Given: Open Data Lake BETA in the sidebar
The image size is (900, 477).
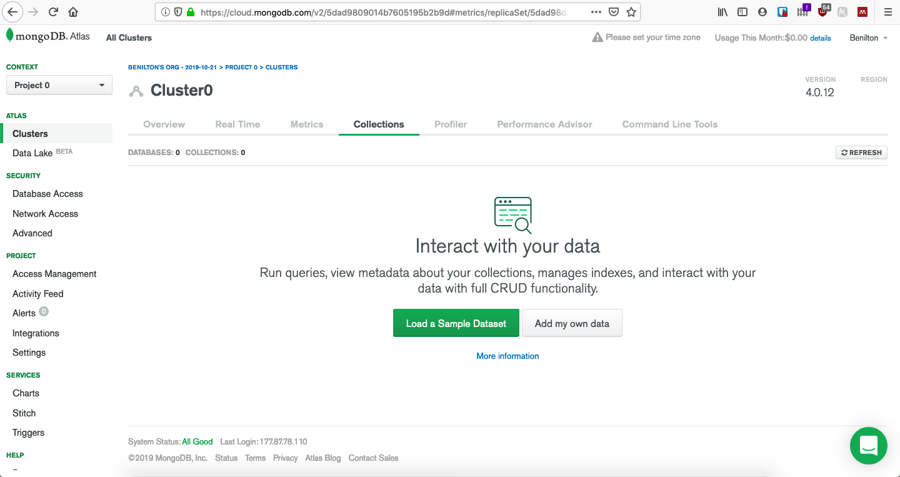Looking at the screenshot, I should point(42,153).
